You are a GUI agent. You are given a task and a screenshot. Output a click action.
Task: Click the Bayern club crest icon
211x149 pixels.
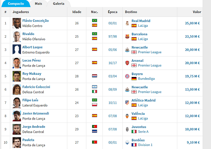(x=127, y=76)
